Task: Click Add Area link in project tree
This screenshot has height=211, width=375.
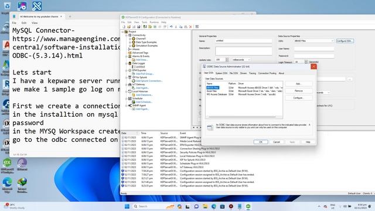Action: [x=142, y=60]
